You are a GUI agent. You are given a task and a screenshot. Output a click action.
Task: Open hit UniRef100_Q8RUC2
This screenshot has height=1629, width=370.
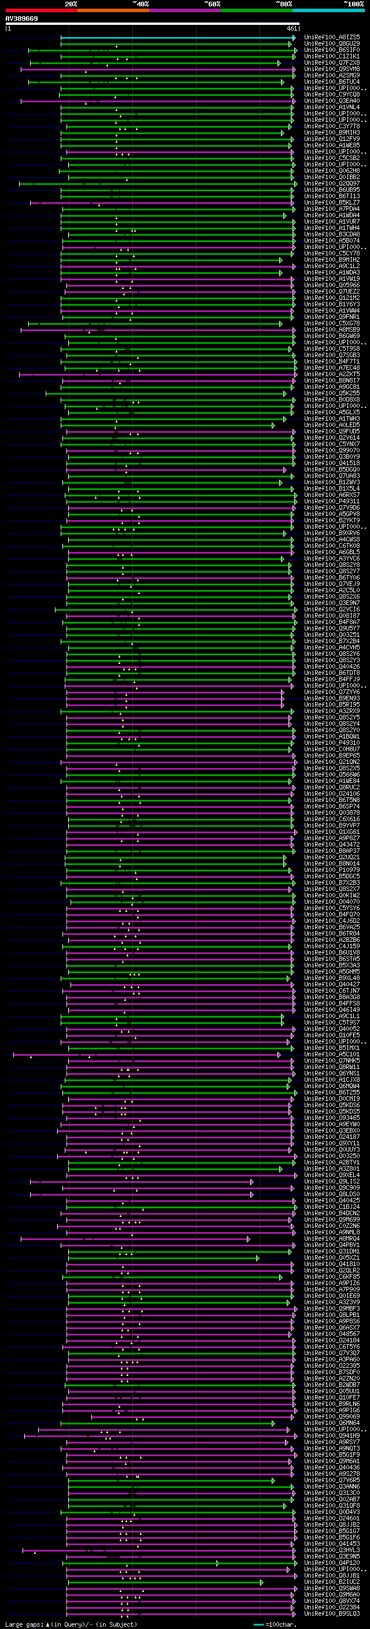pos(332,787)
